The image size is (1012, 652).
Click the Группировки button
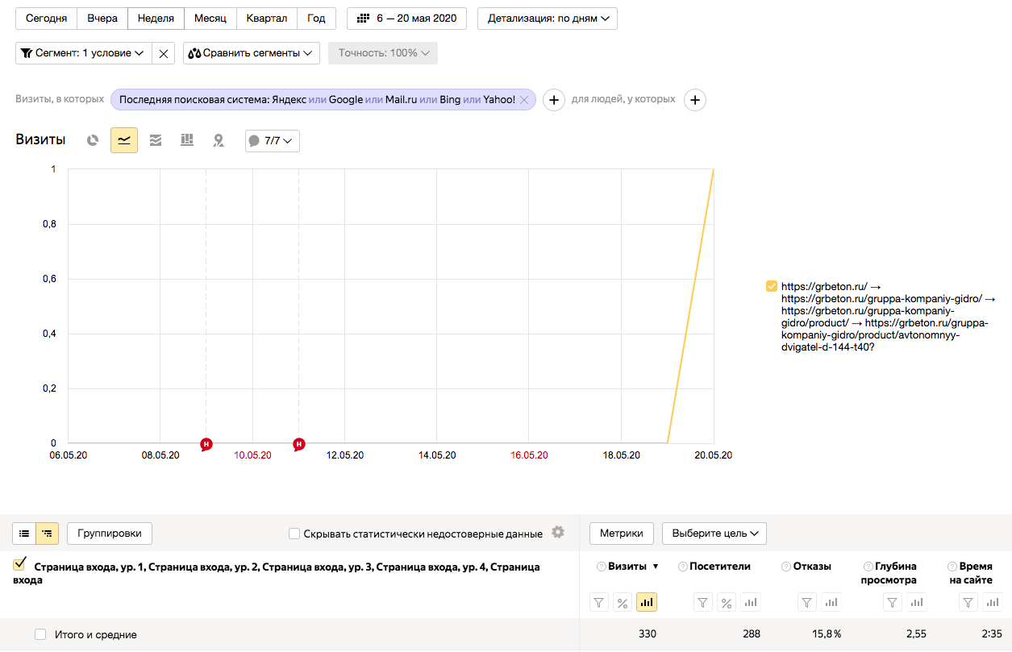[110, 533]
